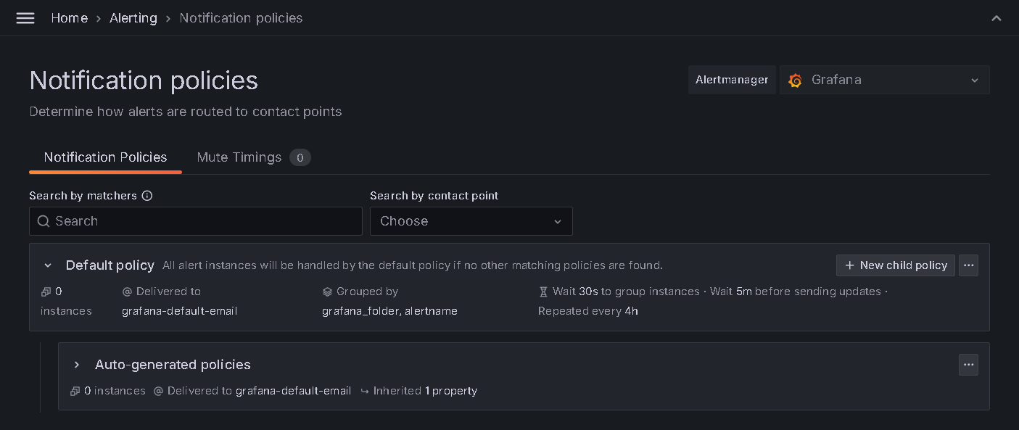1019x430 pixels.
Task: Collapse the top bar with chevron-up icon
Action: coord(997,18)
